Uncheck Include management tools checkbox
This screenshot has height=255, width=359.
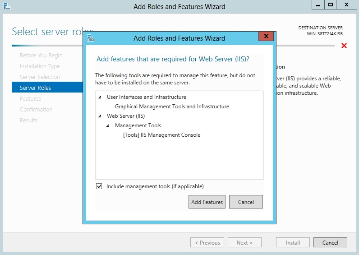coord(99,186)
